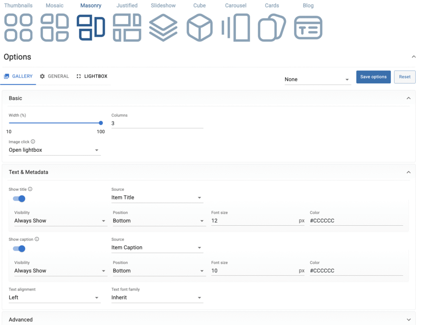Click the Save options button
This screenshot has height=325, width=421.
coord(373,77)
